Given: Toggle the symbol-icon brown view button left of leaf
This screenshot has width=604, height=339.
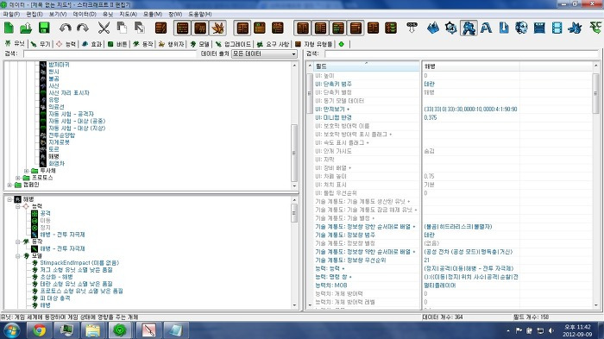Looking at the screenshot, I should click(200, 28).
